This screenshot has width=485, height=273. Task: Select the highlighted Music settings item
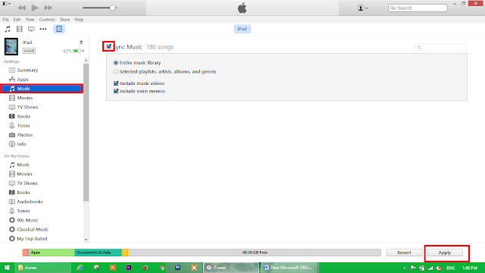point(42,89)
